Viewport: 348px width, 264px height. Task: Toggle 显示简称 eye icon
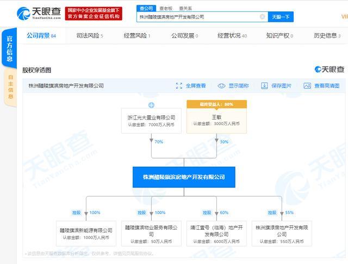coord(221,86)
